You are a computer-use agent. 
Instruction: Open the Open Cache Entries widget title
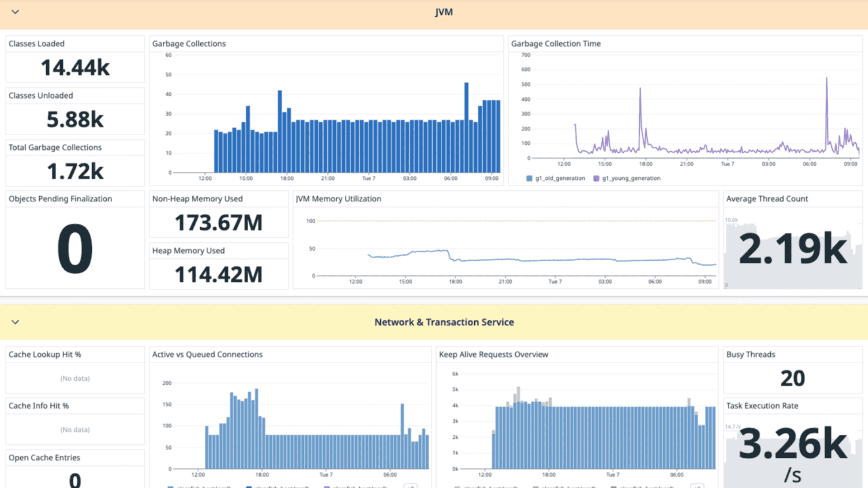click(44, 458)
